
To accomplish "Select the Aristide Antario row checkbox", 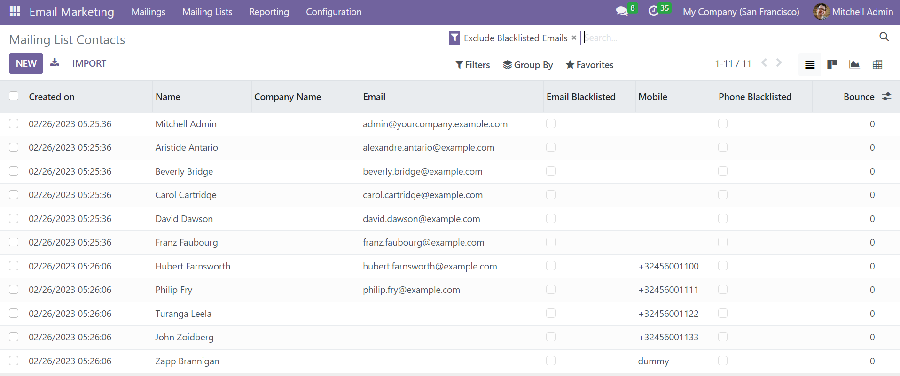I will [14, 147].
